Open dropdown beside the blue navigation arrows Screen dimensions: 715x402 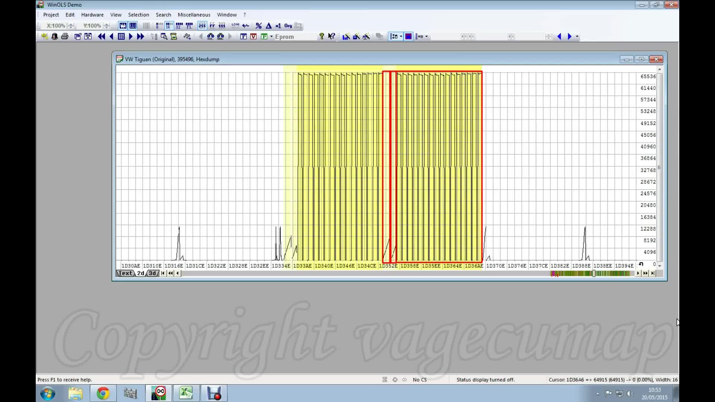[x=577, y=36]
